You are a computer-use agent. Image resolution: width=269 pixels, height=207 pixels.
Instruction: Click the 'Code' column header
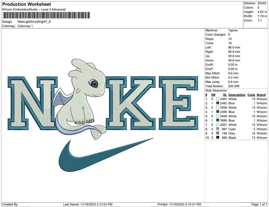251,95
